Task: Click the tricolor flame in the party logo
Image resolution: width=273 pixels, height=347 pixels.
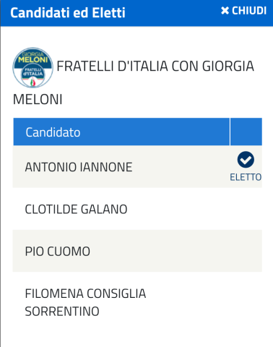Action: (x=32, y=82)
